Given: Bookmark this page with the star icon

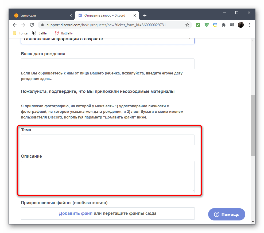Looking at the screenshot, I should 187,25.
